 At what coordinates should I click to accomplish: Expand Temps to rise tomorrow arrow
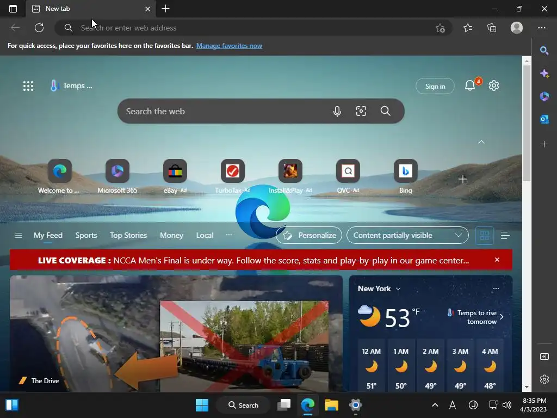(x=502, y=317)
